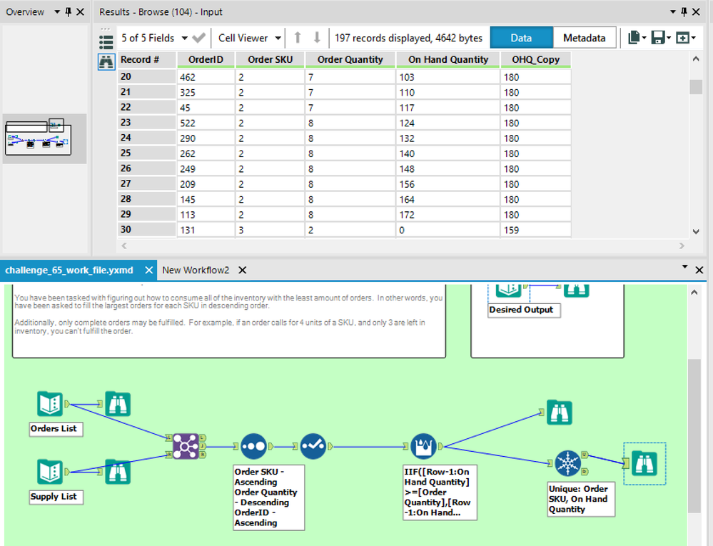Click the Sort tool annotation text box

pyautogui.click(x=268, y=497)
